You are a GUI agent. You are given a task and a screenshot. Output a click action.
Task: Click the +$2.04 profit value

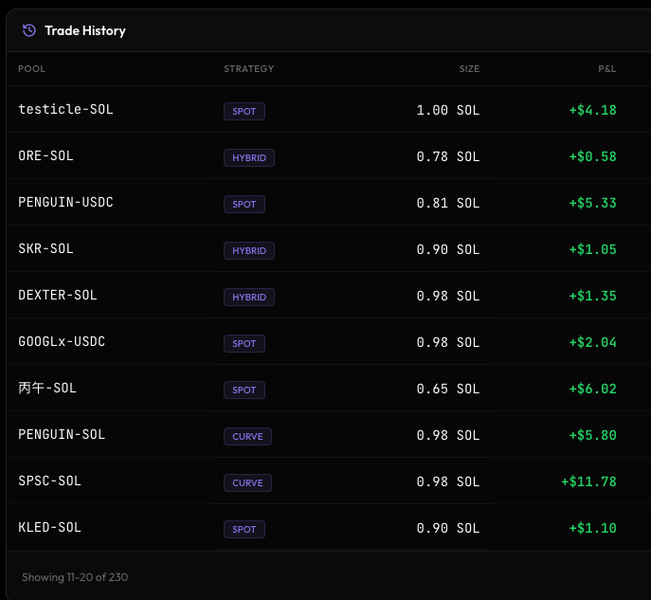(592, 343)
